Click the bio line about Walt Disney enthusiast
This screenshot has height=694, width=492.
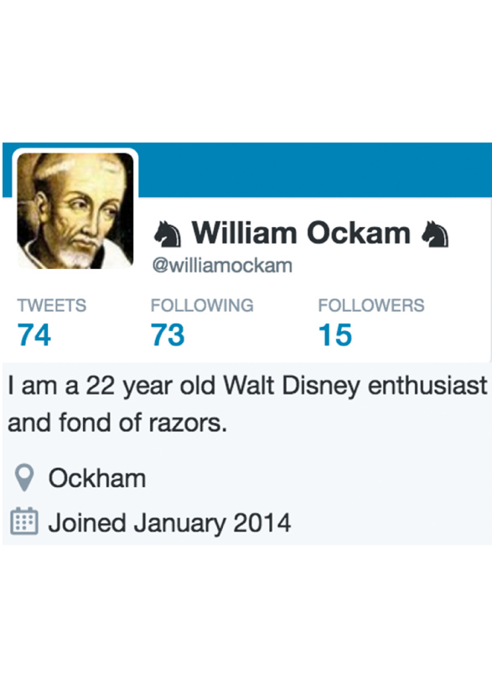tap(247, 386)
